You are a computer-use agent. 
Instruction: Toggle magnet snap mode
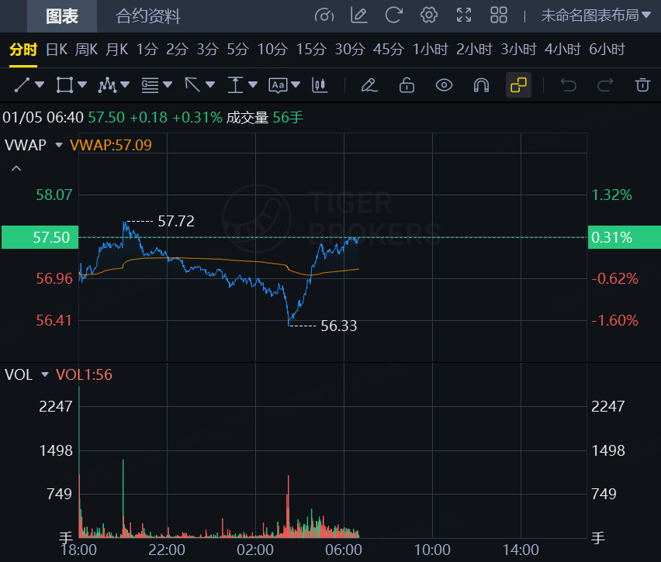click(x=481, y=84)
